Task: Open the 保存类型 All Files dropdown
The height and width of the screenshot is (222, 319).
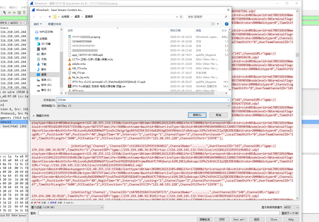Action: pos(143,106)
